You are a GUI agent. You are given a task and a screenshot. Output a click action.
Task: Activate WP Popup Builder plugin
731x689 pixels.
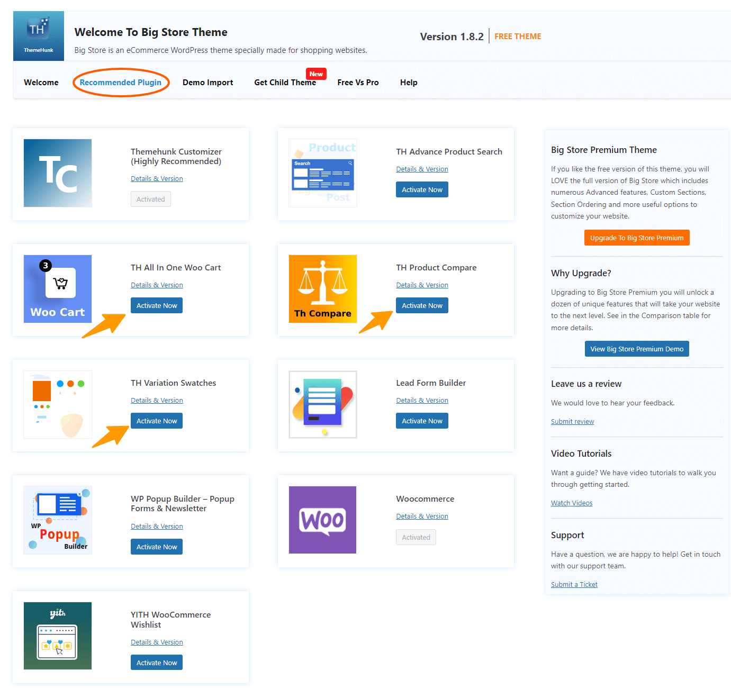[x=157, y=547]
